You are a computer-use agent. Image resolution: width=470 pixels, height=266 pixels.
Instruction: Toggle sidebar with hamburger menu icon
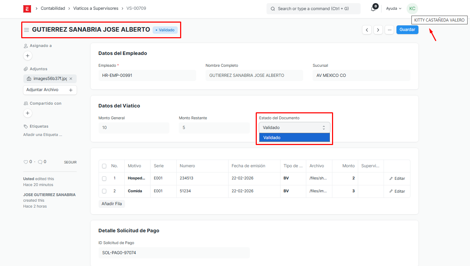coord(26,30)
